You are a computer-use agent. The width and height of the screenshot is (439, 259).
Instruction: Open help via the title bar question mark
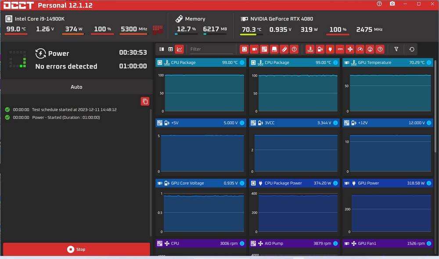(379, 4)
